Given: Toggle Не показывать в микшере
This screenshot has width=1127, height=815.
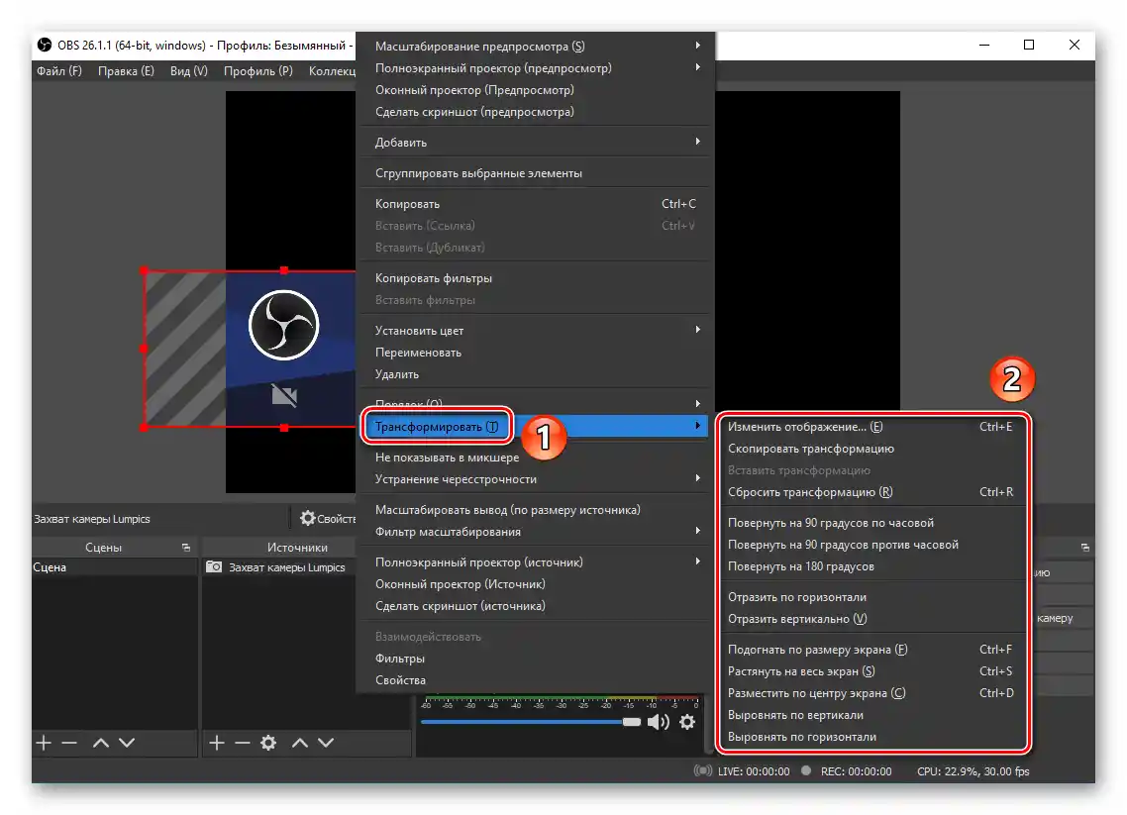Looking at the screenshot, I should click(x=536, y=458).
